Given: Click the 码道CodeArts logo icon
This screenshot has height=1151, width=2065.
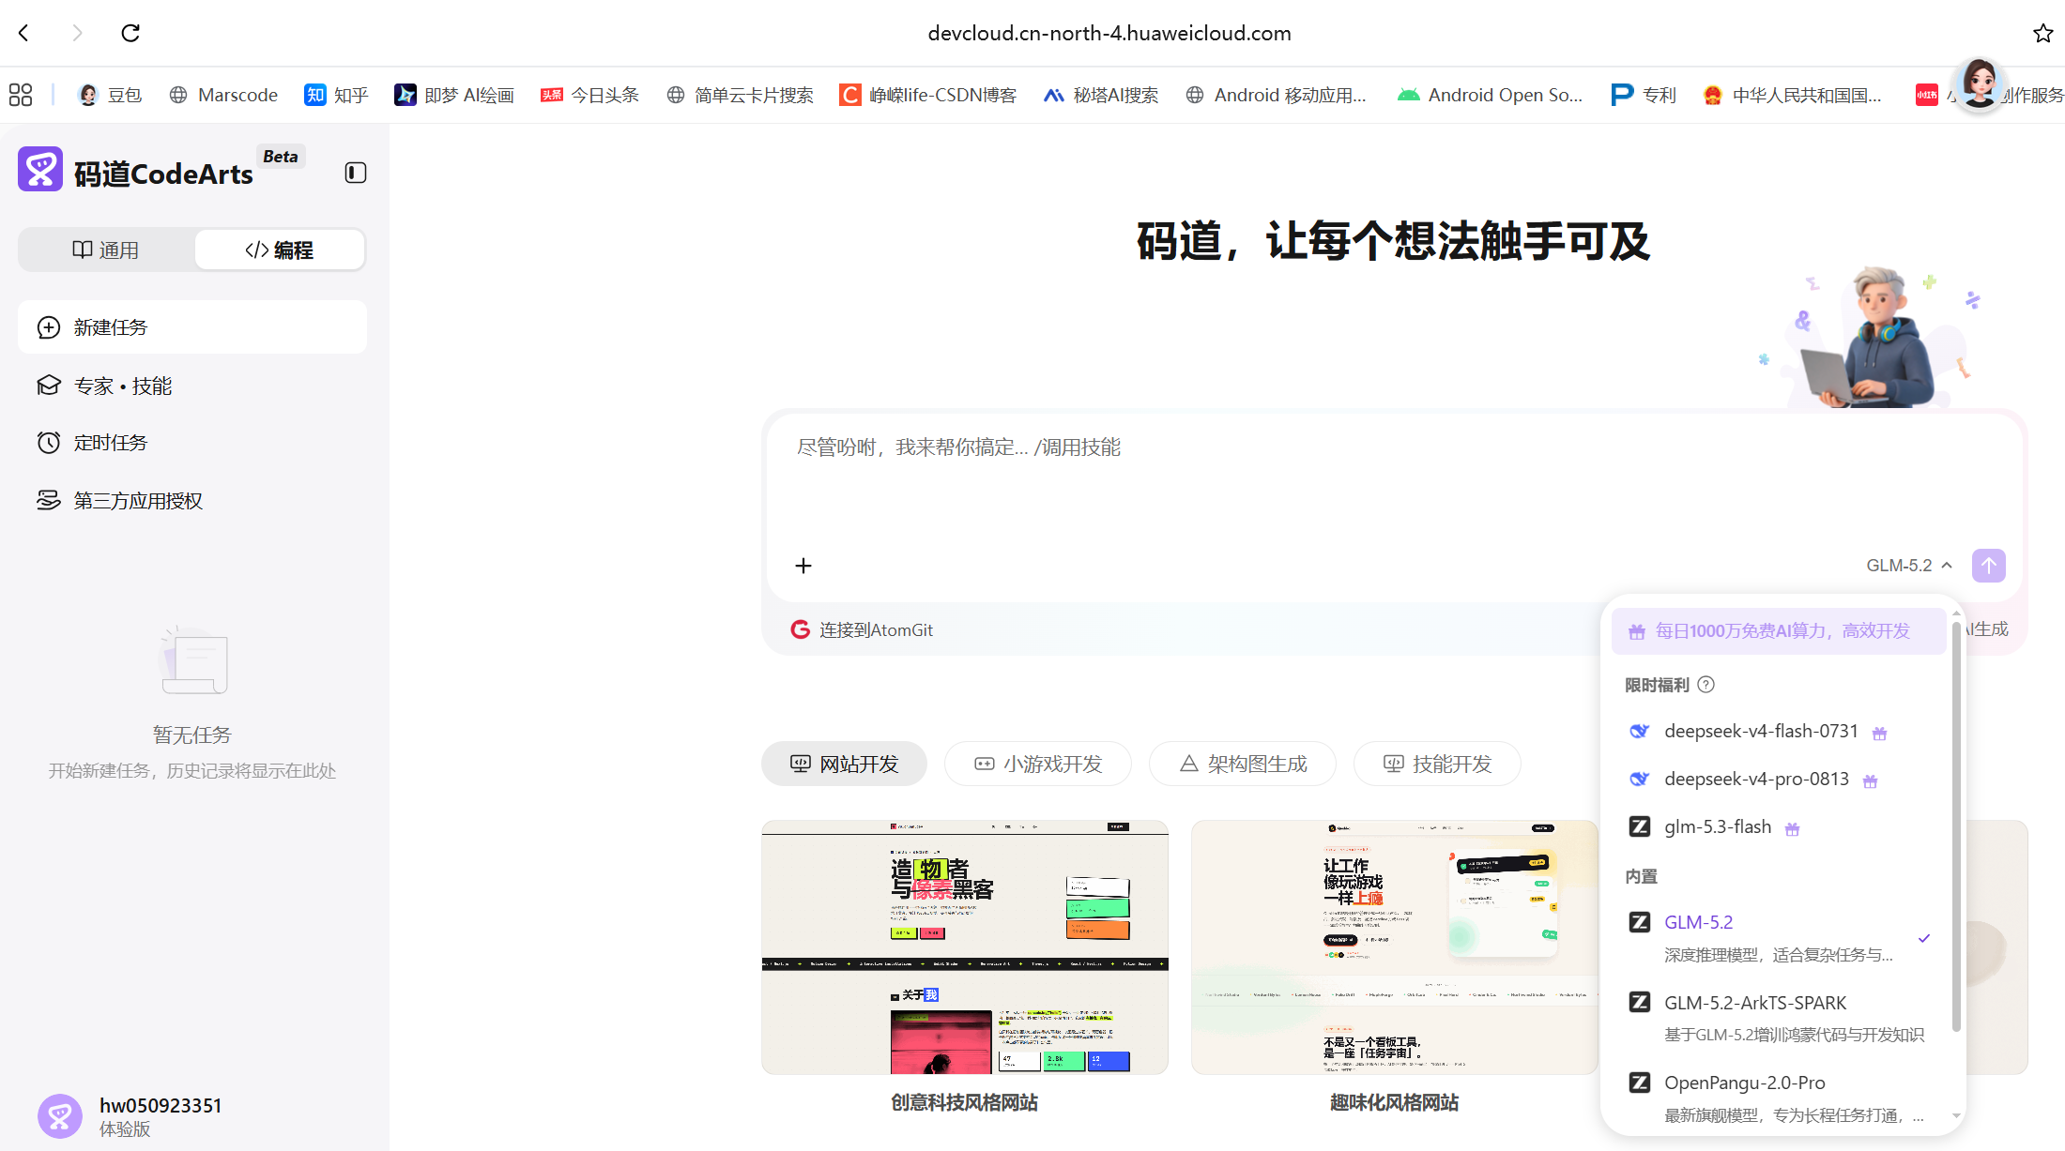Looking at the screenshot, I should [40, 169].
